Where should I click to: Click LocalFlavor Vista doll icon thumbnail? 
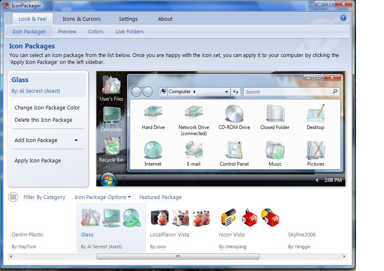coord(160,218)
